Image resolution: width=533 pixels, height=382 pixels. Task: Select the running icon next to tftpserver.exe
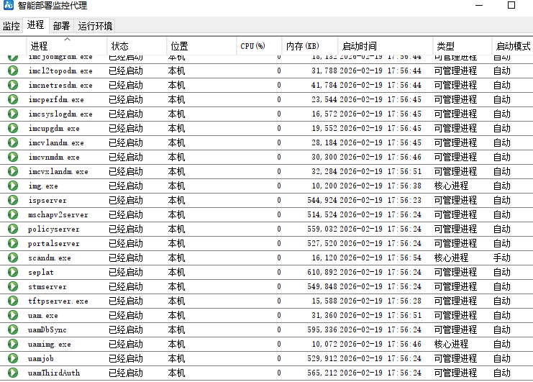[x=13, y=301]
